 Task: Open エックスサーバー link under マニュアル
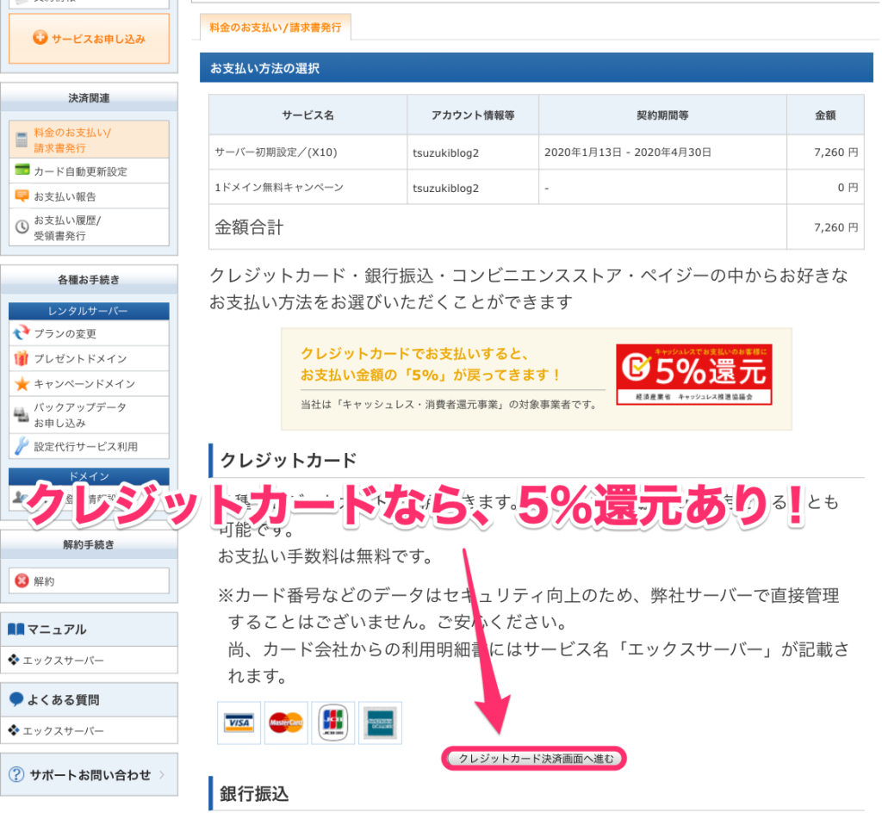pyautogui.click(x=63, y=660)
